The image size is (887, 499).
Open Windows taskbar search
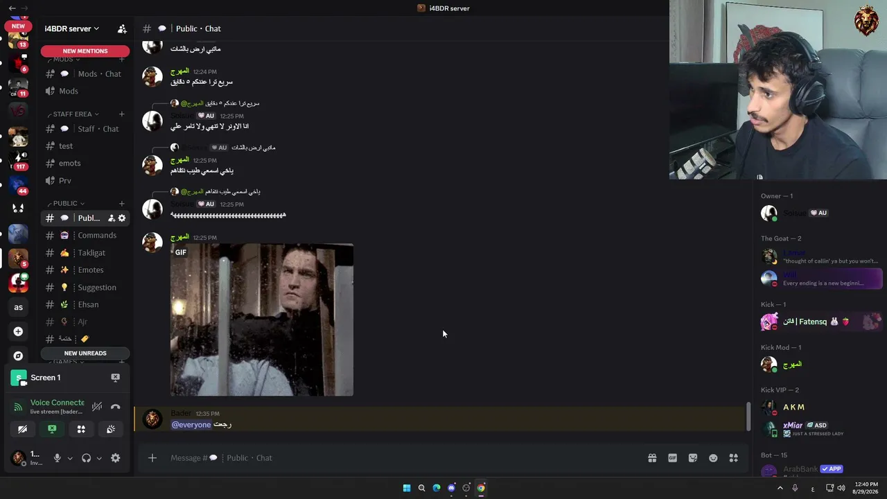click(x=421, y=488)
